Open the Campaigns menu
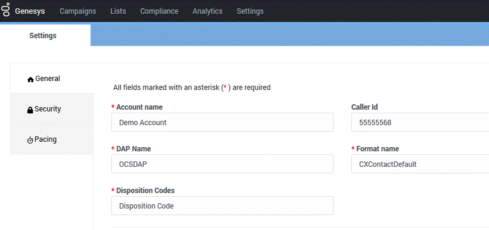The height and width of the screenshot is (230, 489). [78, 11]
